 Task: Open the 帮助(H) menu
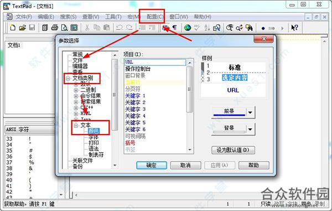click(203, 17)
